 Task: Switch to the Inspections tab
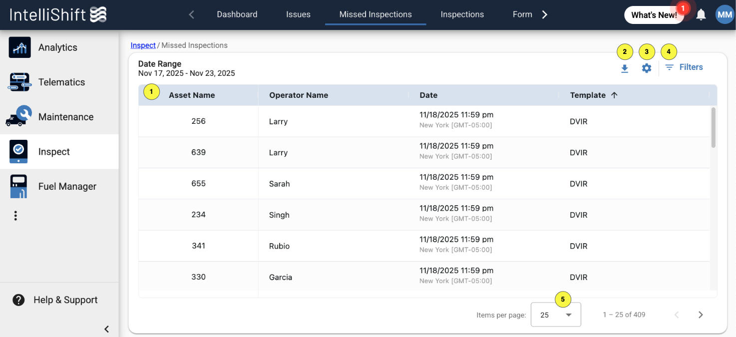point(462,14)
